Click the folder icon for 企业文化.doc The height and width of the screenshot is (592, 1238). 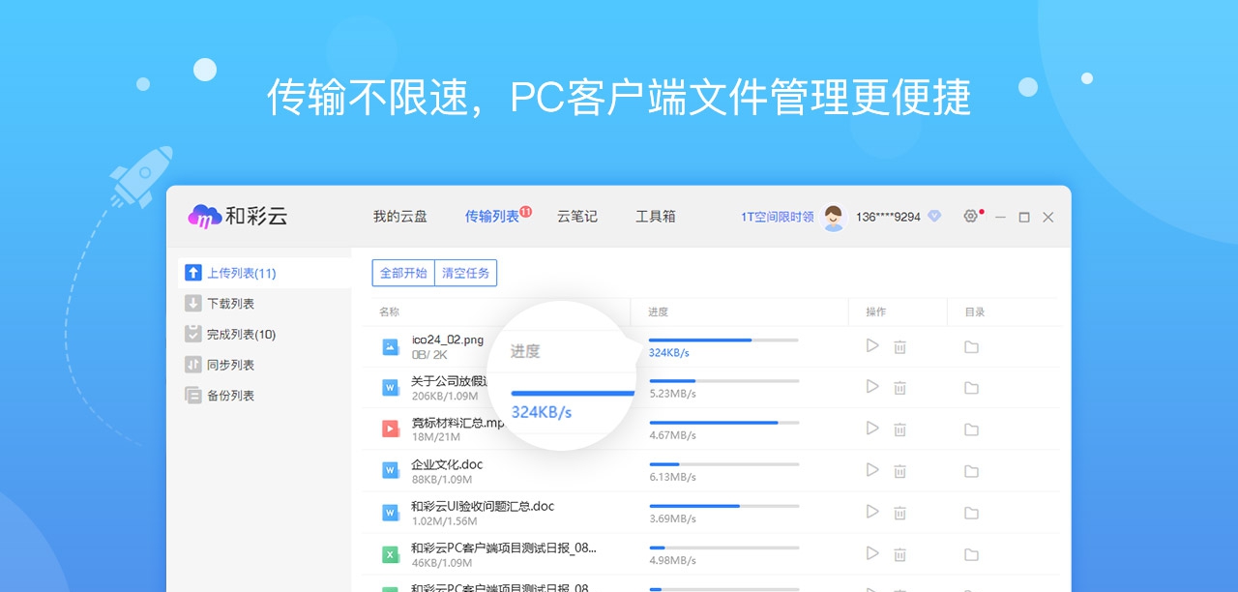point(971,471)
